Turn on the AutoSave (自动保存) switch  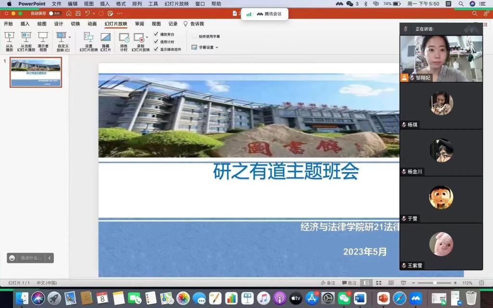click(x=55, y=13)
